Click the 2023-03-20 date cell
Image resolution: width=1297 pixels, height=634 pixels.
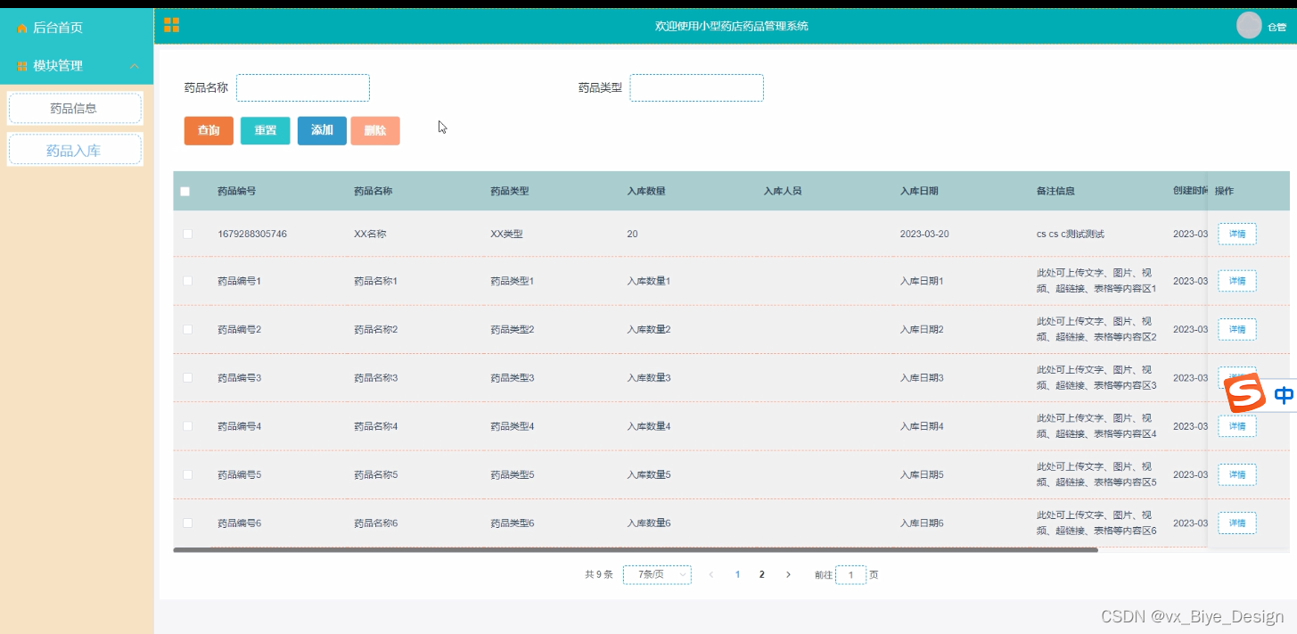924,234
